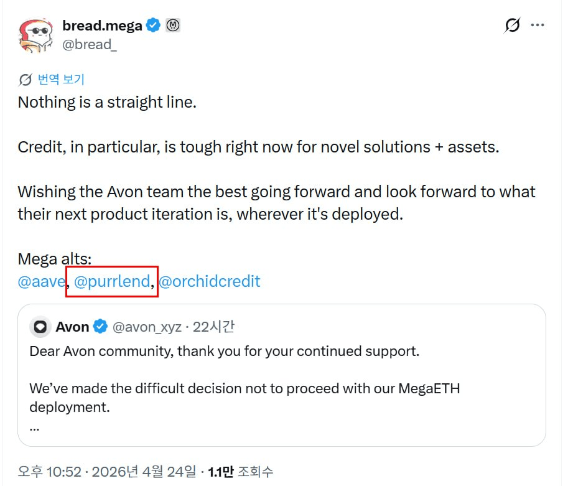
Task: Click the 22시간 timestamp on quoted post
Action: coord(213,327)
